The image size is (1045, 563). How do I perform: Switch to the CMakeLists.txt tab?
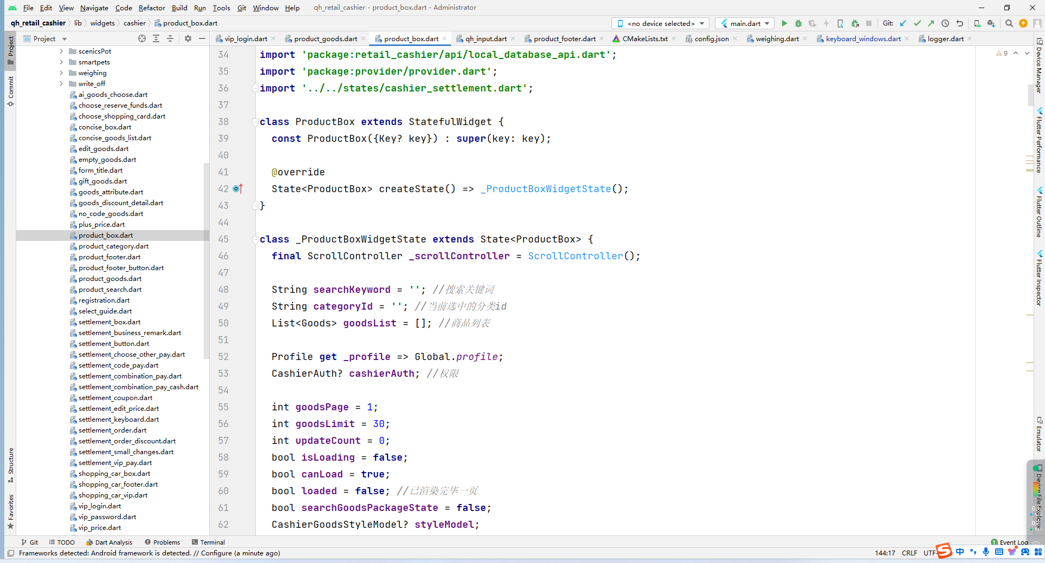click(644, 38)
